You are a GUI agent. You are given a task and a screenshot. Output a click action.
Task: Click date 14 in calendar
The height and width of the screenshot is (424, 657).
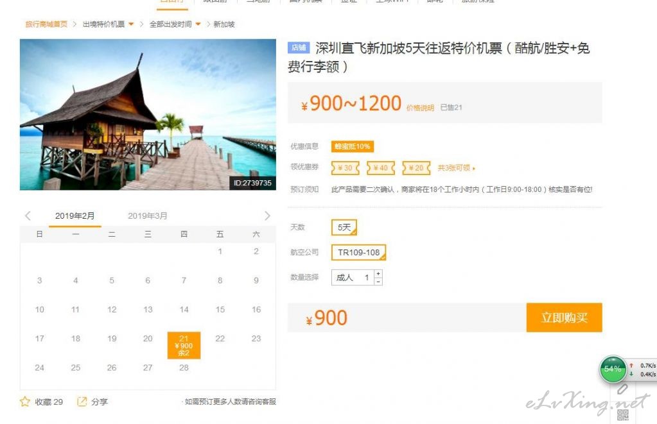pos(184,310)
